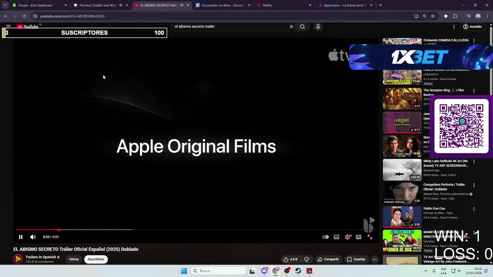Open more actions ellipsis under video

coord(374,259)
